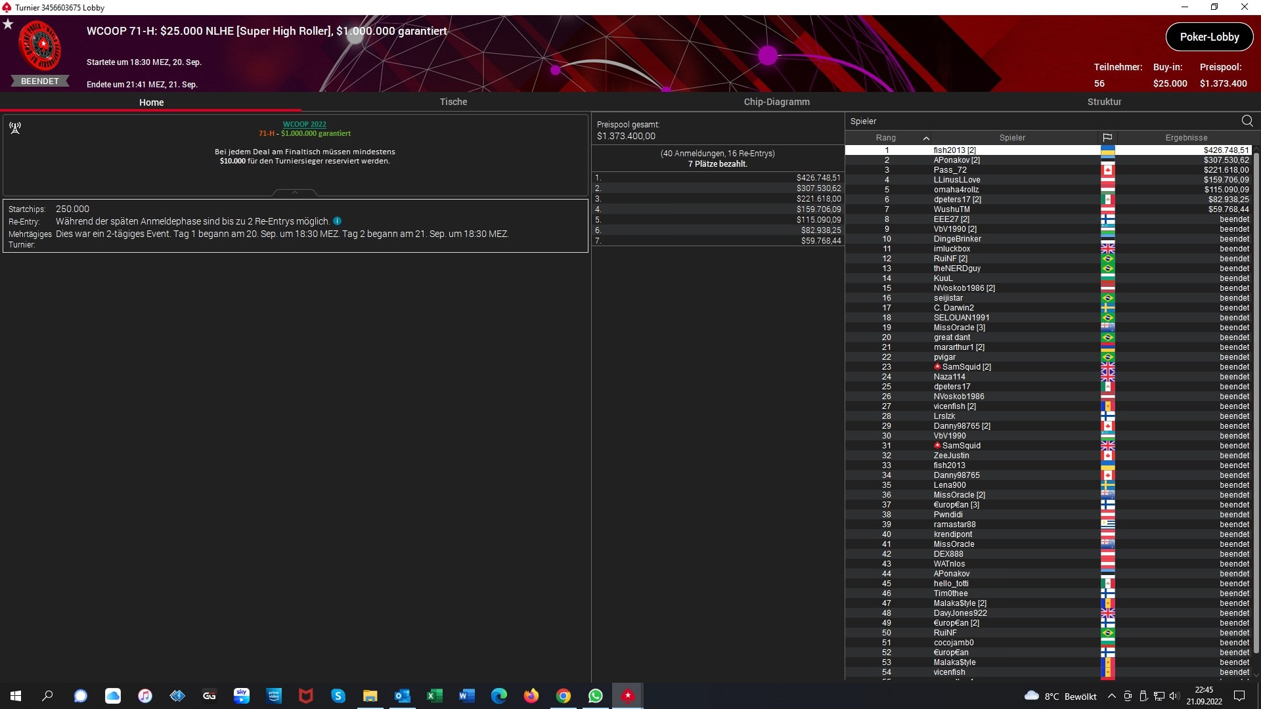This screenshot has height=709, width=1261.
Task: Show hidden system tray icons
Action: click(x=1111, y=696)
